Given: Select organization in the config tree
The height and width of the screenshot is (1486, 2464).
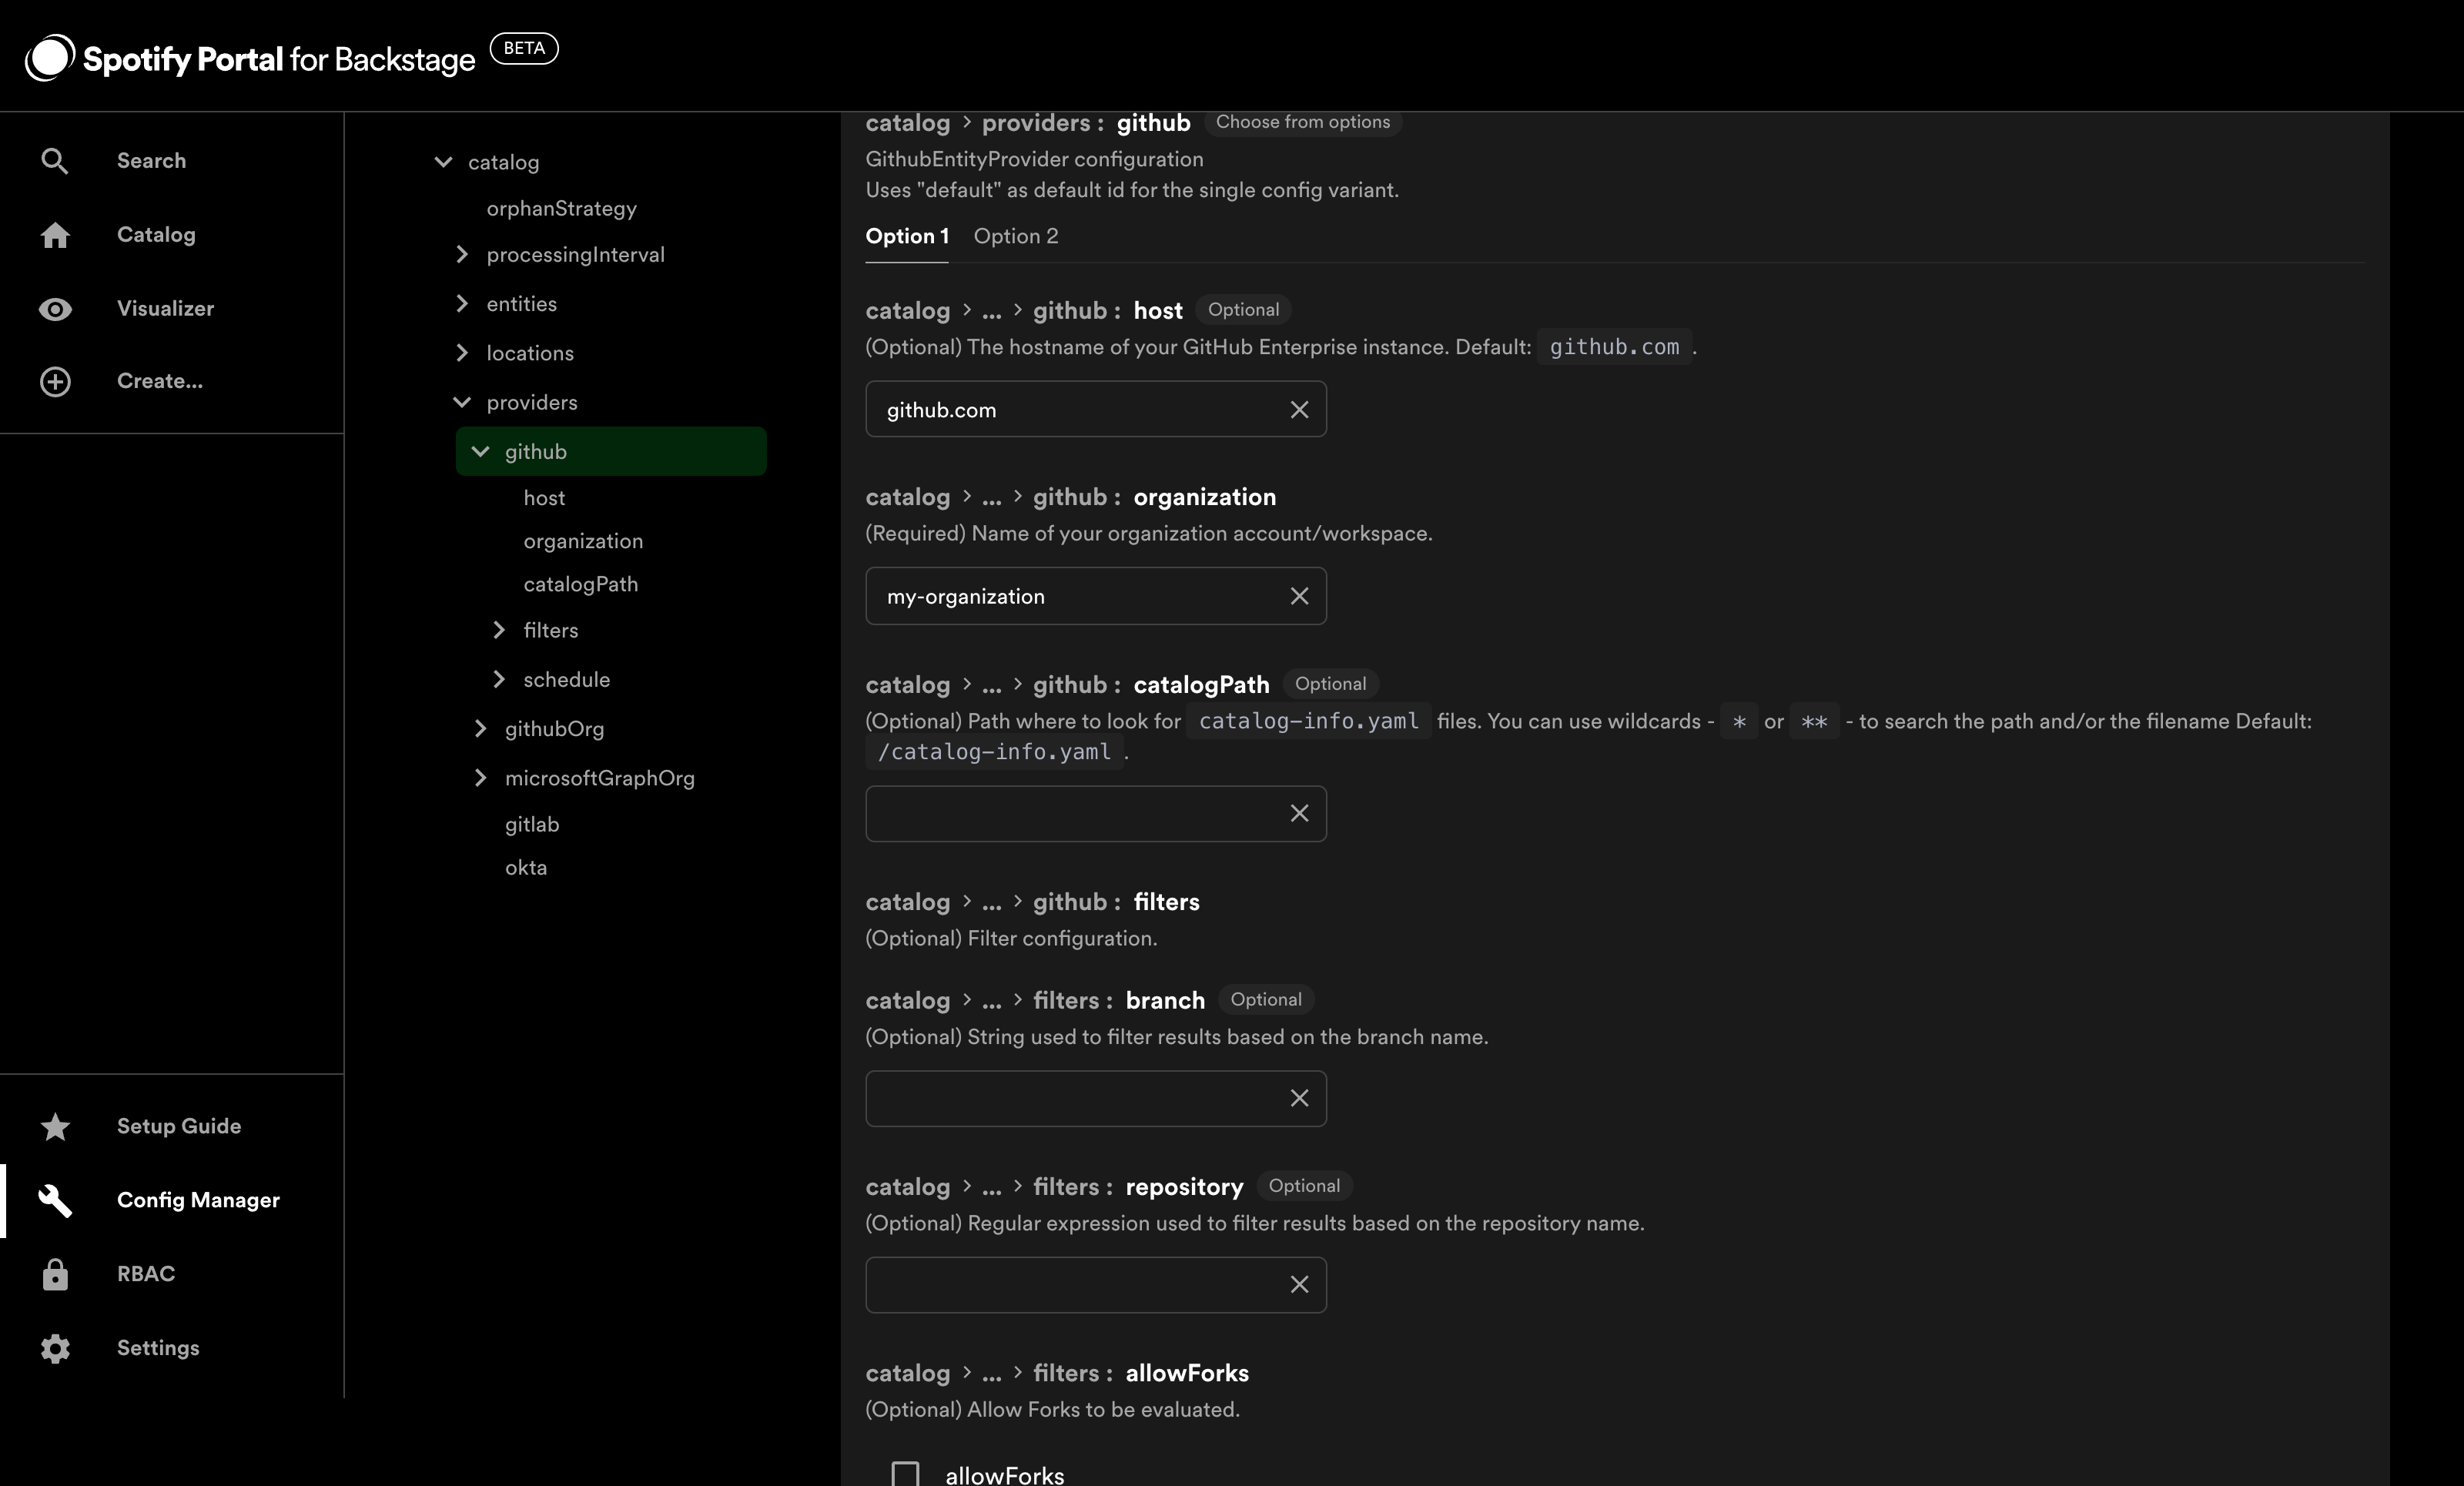Looking at the screenshot, I should tap(583, 541).
